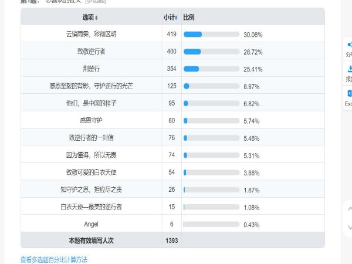Select the 感恩守护 option row

click(172, 120)
